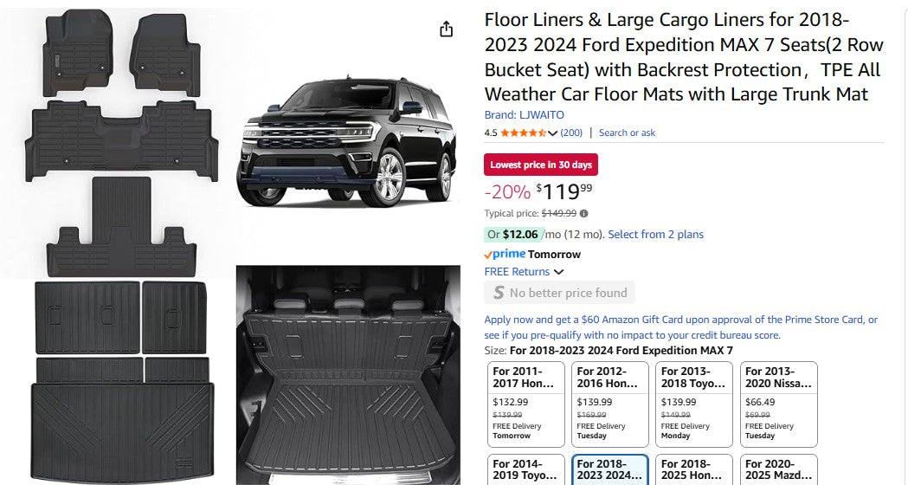View the trunk cargo liner installed photo
Viewport: 908px width, 485px height.
(x=347, y=374)
